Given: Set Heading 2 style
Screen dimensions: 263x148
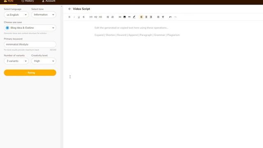Looking at the screenshot, I should pyautogui.click(x=96, y=17).
